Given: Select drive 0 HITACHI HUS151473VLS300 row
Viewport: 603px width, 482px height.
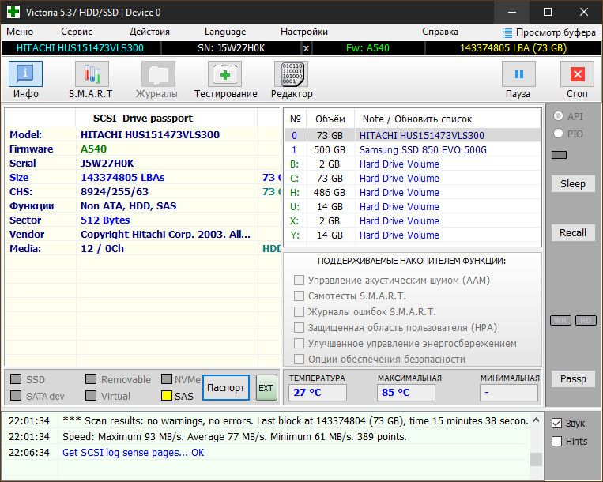Looking at the screenshot, I should 413,135.
